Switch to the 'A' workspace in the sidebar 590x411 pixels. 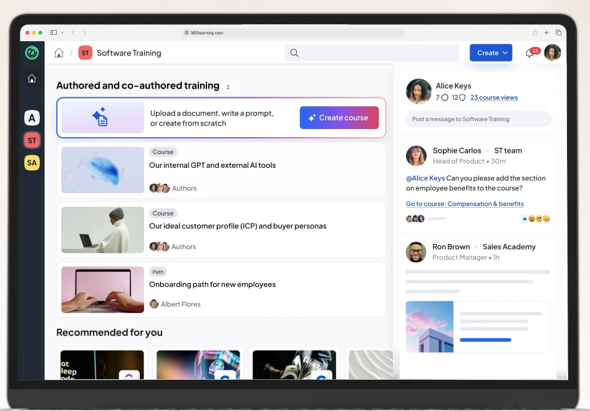pos(32,117)
